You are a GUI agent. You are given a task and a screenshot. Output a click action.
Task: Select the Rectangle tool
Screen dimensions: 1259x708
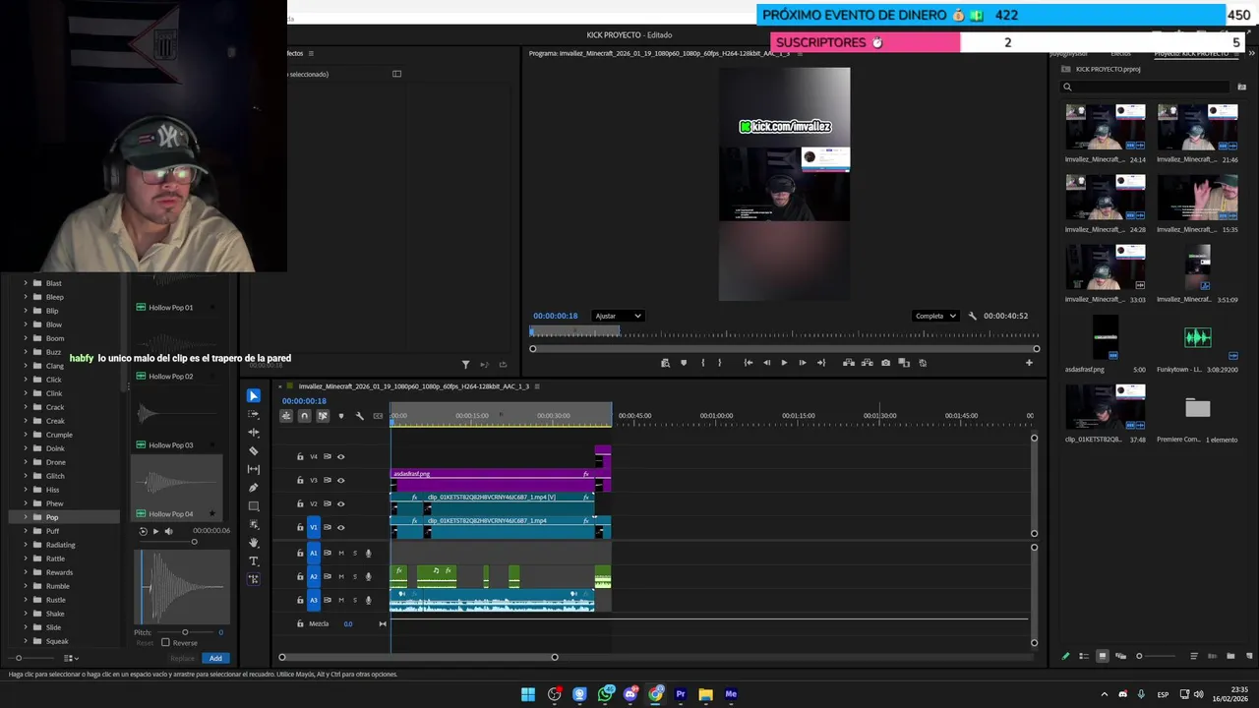(253, 506)
